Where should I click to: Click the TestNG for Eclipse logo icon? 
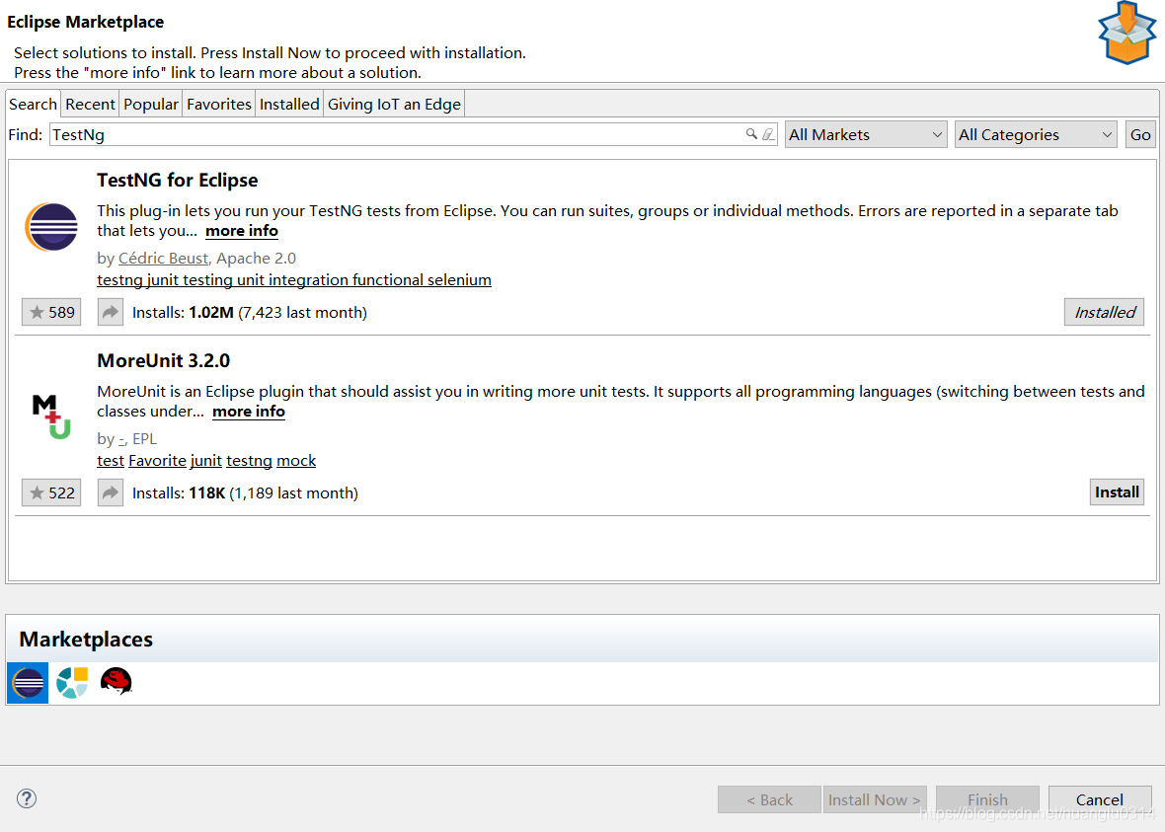[x=51, y=227]
